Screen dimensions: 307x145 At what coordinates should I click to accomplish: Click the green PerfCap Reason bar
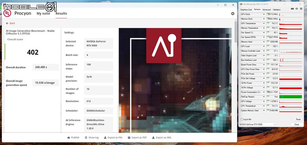pos(290,97)
